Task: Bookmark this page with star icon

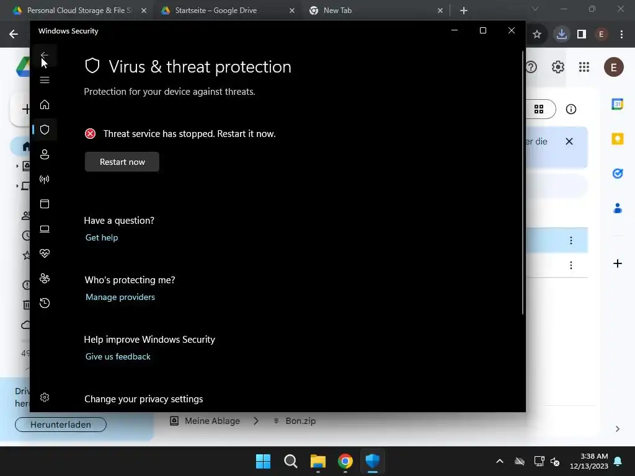Action: coord(537,35)
